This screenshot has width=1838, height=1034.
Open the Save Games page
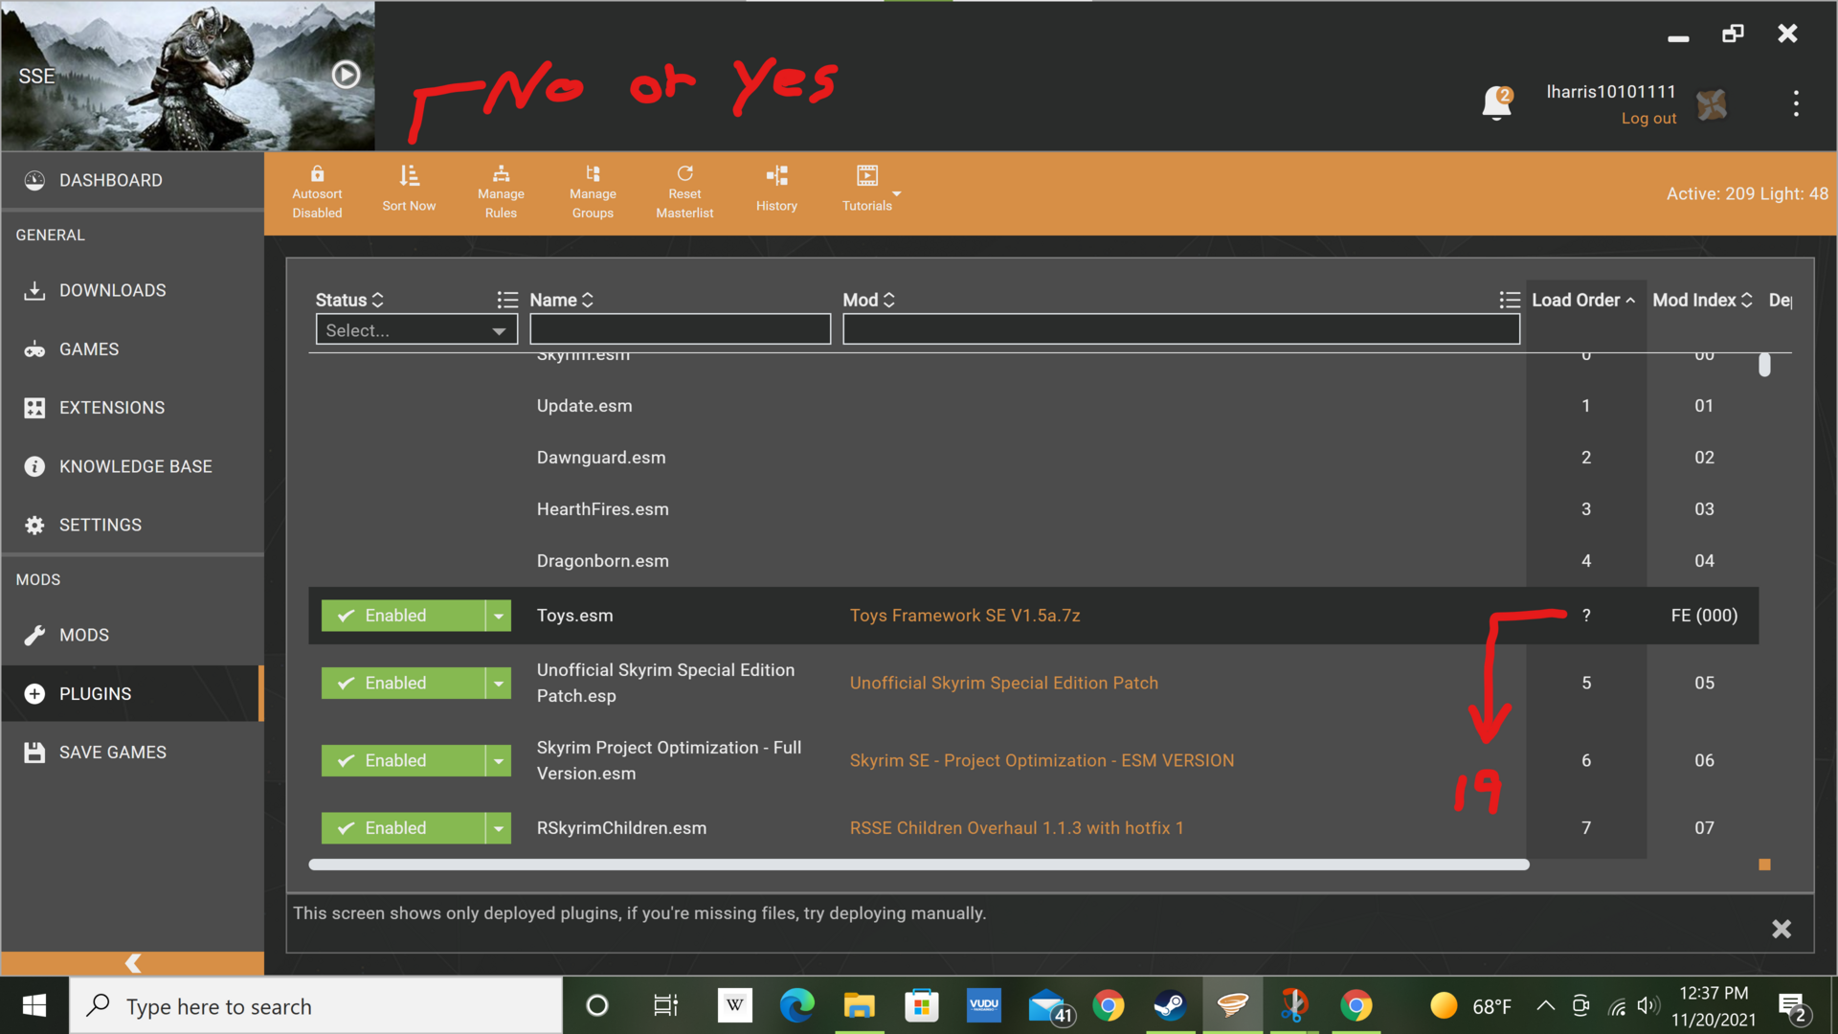[132, 753]
